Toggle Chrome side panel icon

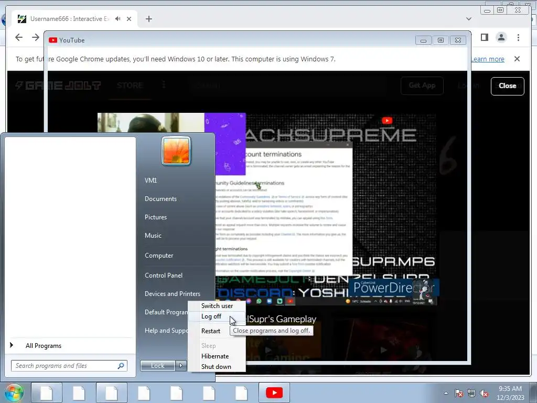(484, 37)
